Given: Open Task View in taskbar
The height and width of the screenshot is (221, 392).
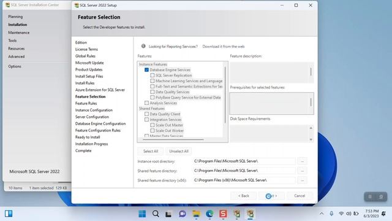Looking at the screenshot, I should (x=168, y=214).
